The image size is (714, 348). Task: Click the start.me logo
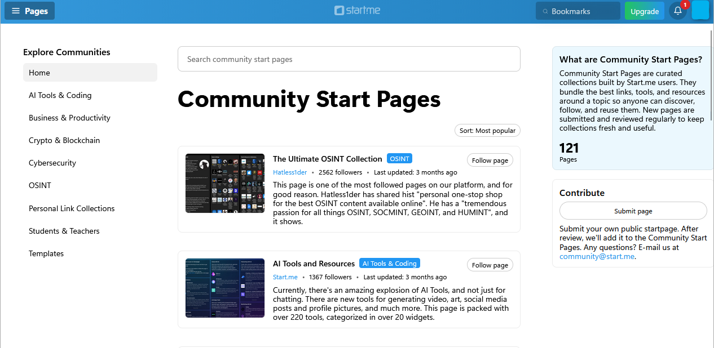point(357,11)
